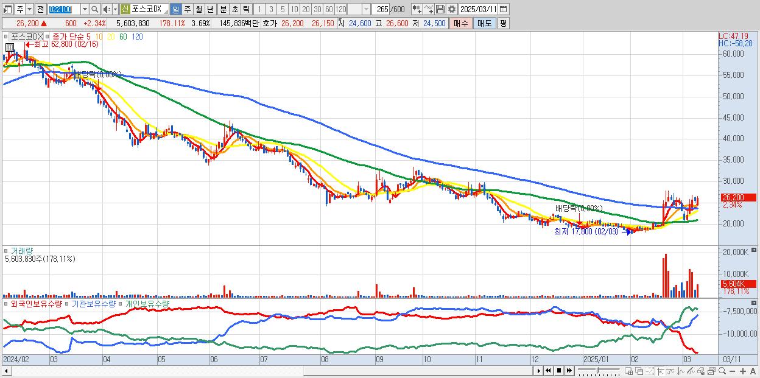760x378 pixels.
Task: Open the speaker options dropdown arrow
Action: [x=115, y=9]
